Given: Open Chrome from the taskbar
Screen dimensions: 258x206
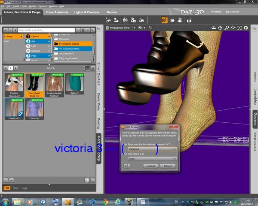Looking at the screenshot, I should coord(106,202).
